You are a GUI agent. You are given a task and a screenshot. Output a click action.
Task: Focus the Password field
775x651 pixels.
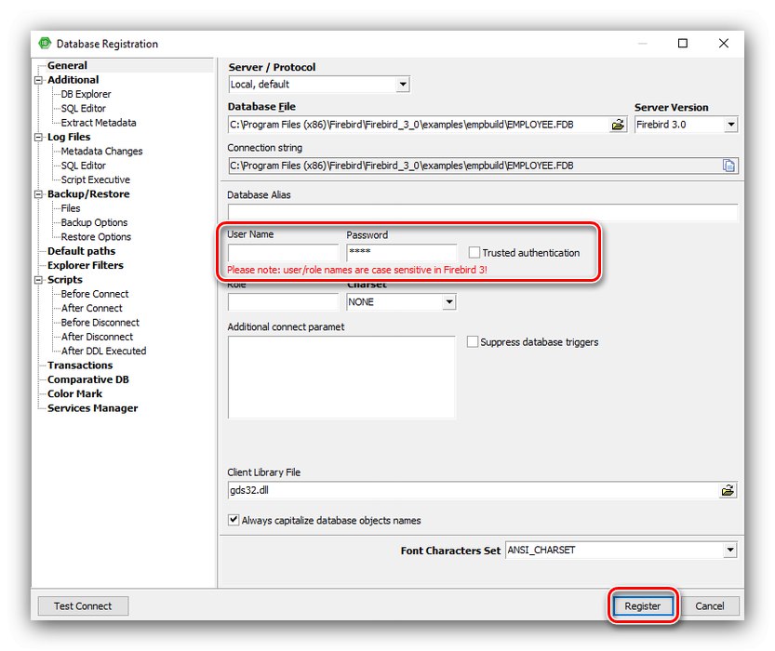(x=401, y=252)
